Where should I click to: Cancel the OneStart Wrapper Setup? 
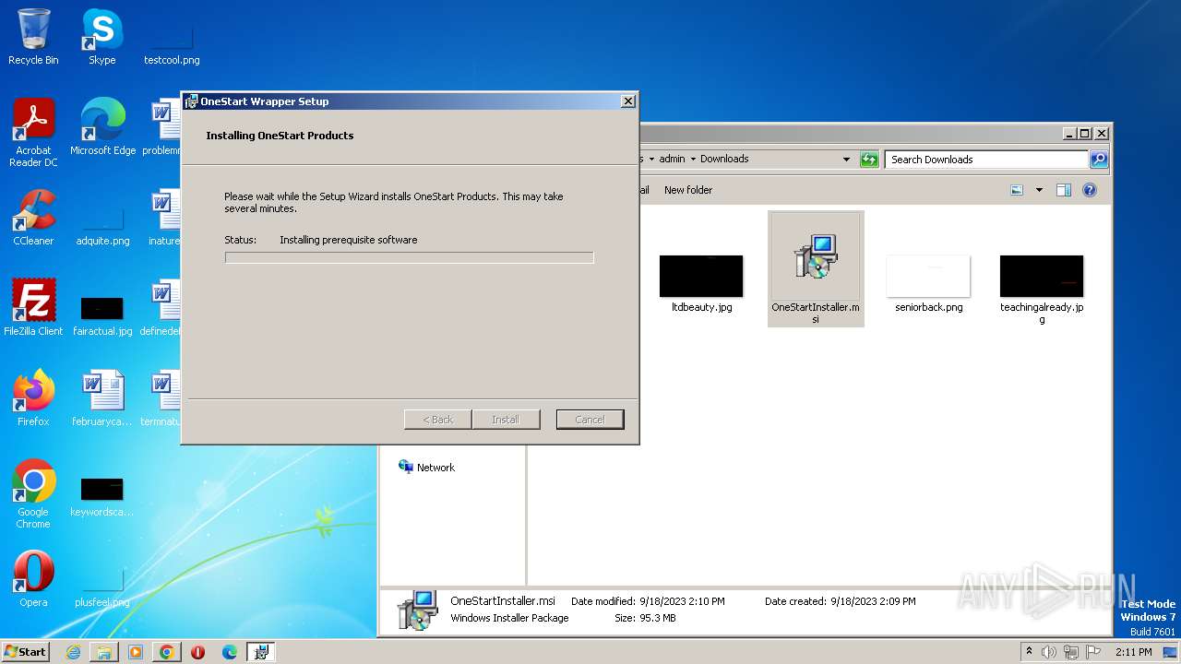point(590,420)
